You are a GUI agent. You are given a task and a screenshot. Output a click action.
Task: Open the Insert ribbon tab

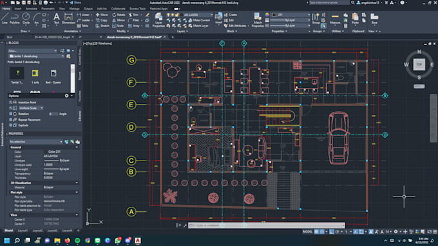[x=18, y=8]
